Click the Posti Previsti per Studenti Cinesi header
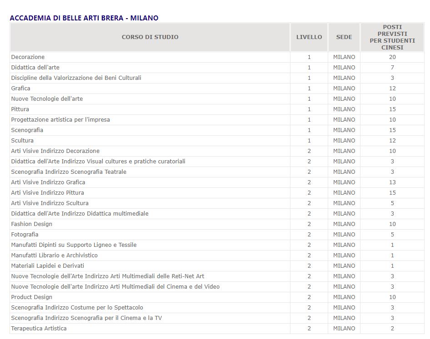 392,37
